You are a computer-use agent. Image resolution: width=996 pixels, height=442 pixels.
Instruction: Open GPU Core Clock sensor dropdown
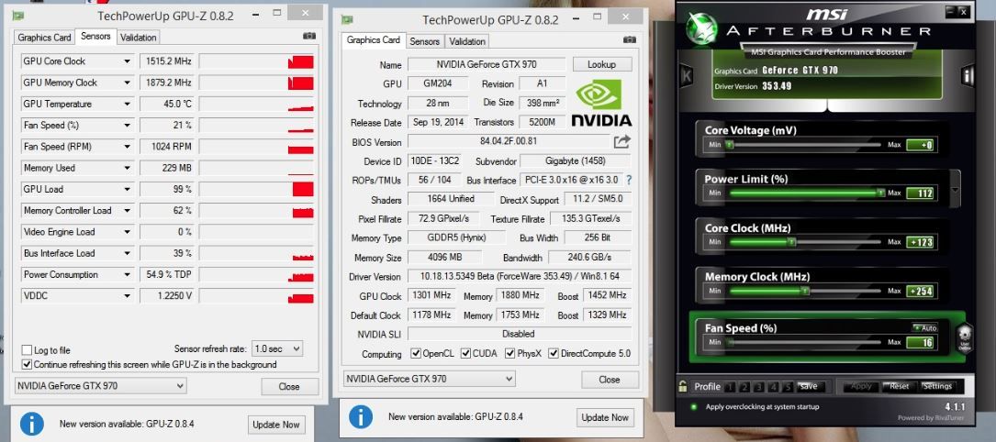127,61
